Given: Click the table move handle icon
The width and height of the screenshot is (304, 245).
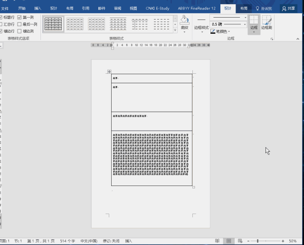Looking at the screenshot, I should pos(109,72).
